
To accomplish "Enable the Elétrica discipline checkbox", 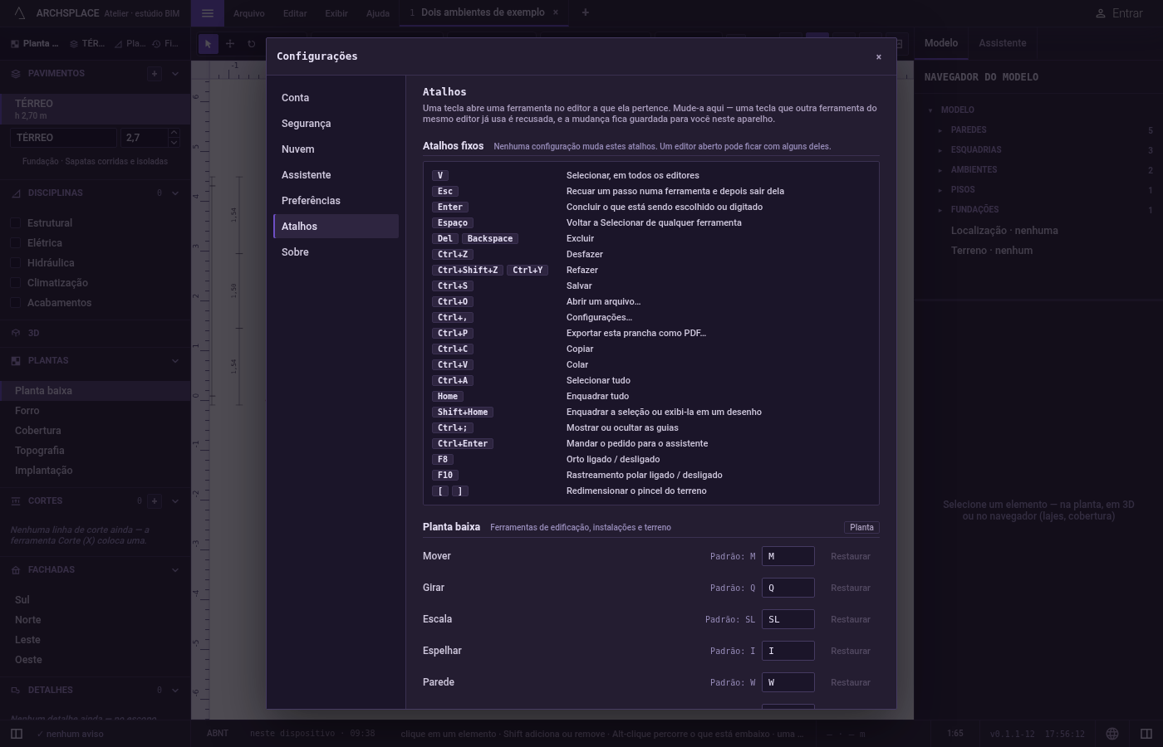I will [x=16, y=243].
